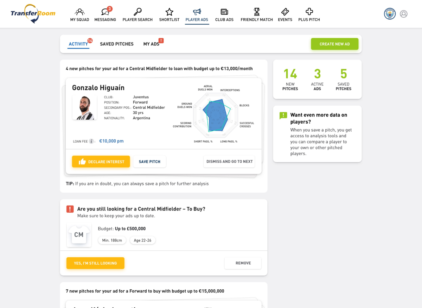Viewport: 422px width, 308px height.
Task: Dismiss pitch and go to next
Action: click(x=229, y=162)
